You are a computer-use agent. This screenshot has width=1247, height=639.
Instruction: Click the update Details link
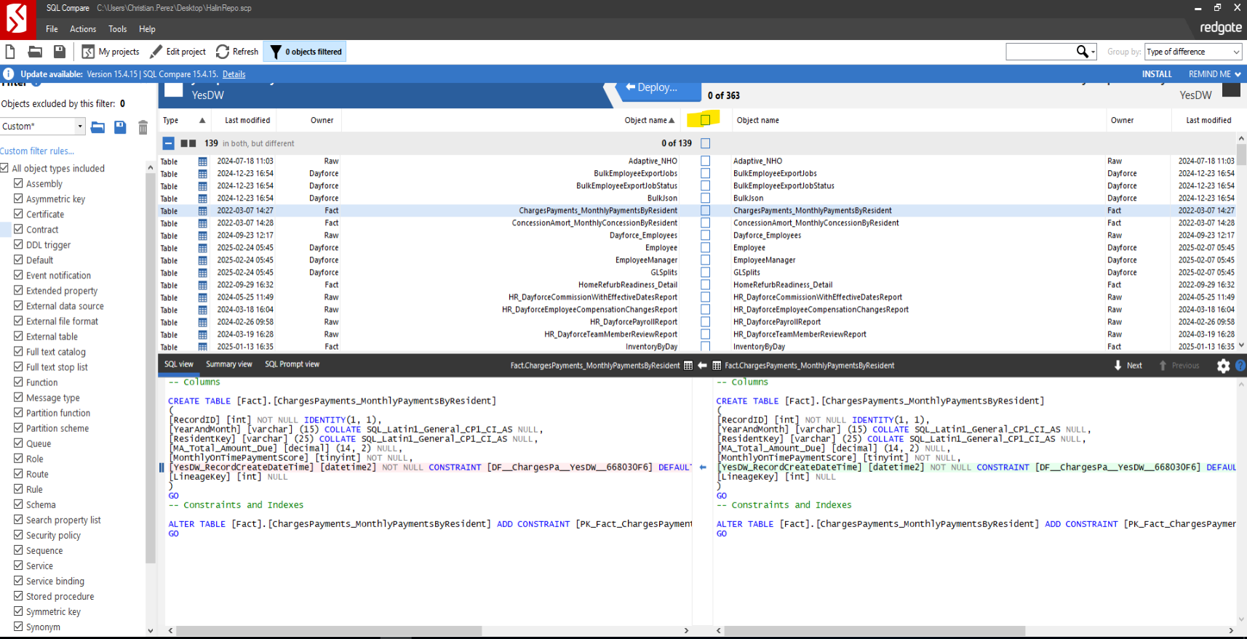[234, 74]
